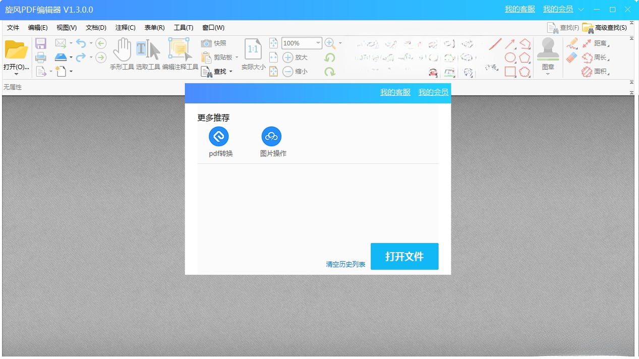Open the pdf转换 recommendation
This screenshot has width=639, height=359.
pyautogui.click(x=220, y=142)
